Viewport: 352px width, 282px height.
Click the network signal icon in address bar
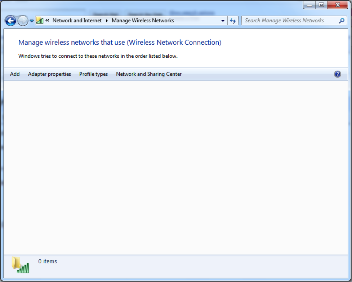40,21
